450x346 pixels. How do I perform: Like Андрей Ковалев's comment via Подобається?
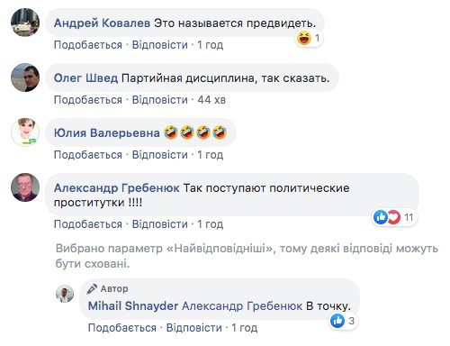88,45
